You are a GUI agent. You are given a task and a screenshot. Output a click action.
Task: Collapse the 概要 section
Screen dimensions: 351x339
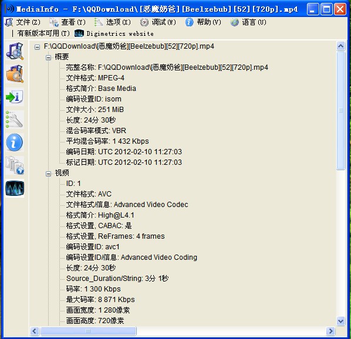(x=48, y=57)
